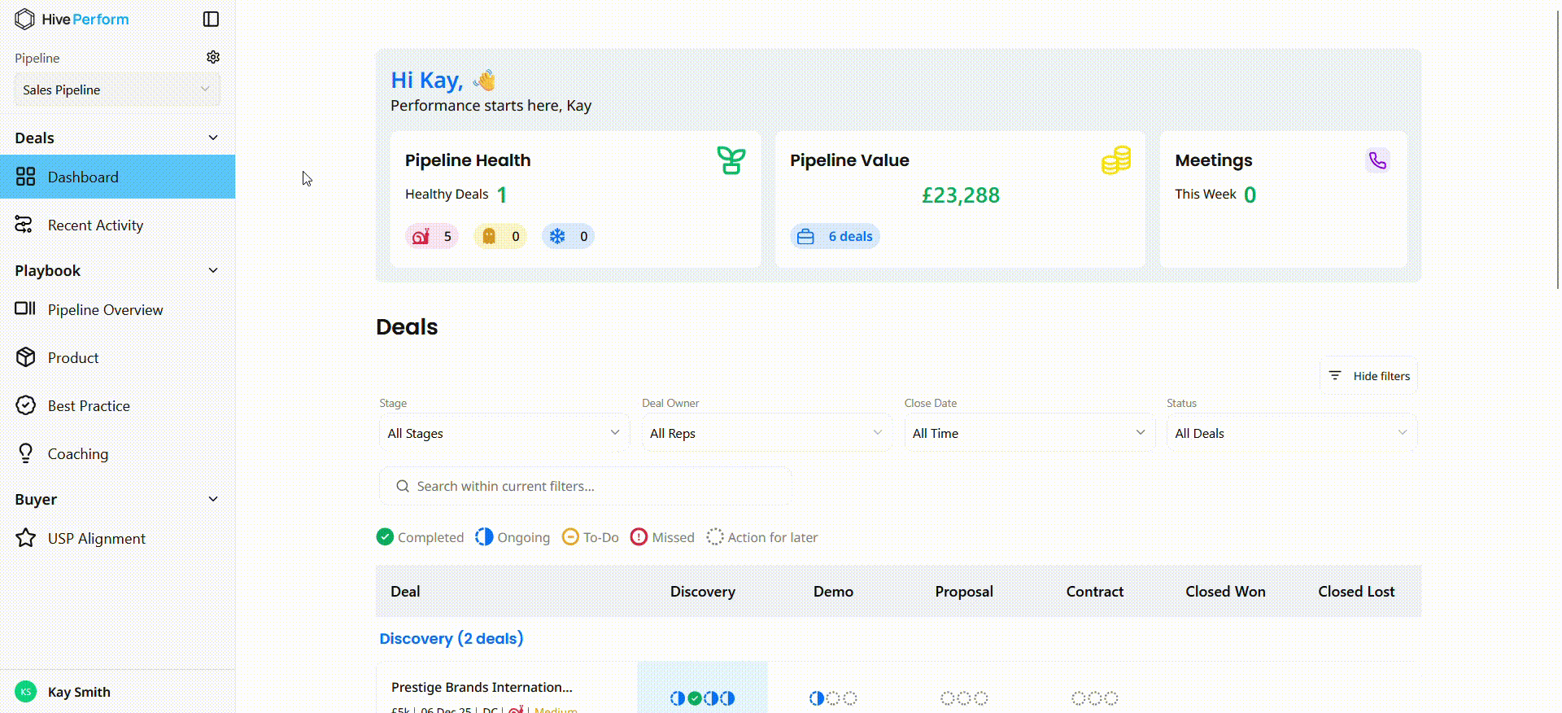
Task: Toggle the Ongoing status legend filter
Action: click(513, 537)
